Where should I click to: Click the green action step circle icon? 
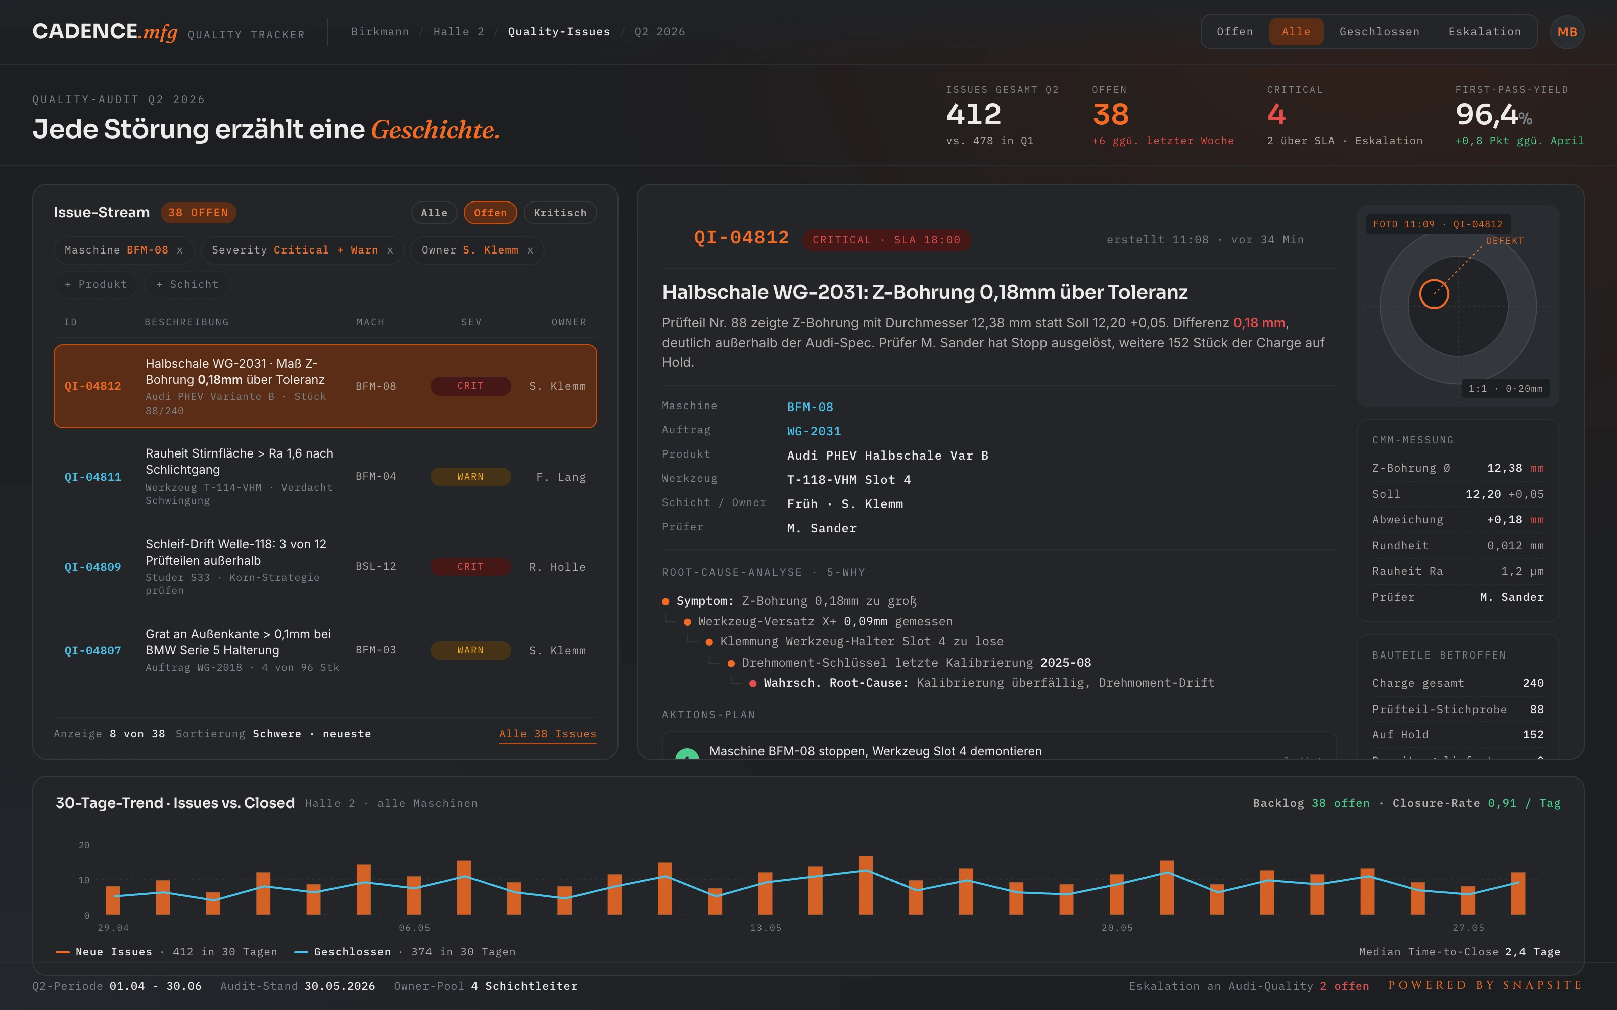(x=687, y=754)
